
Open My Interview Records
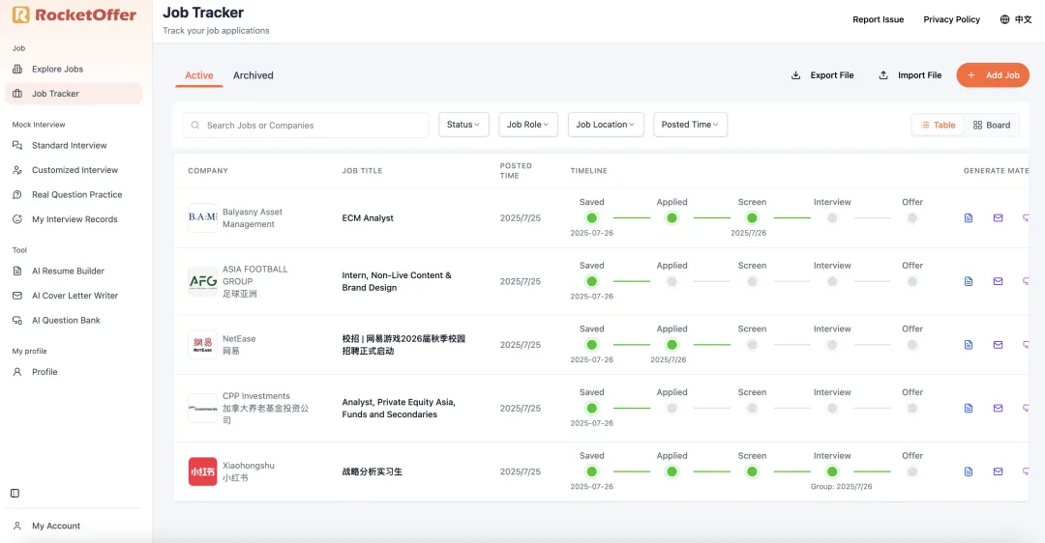[x=75, y=219]
